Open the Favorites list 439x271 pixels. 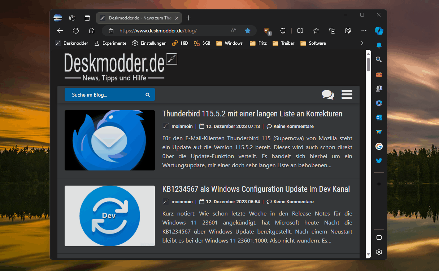pos(316,31)
